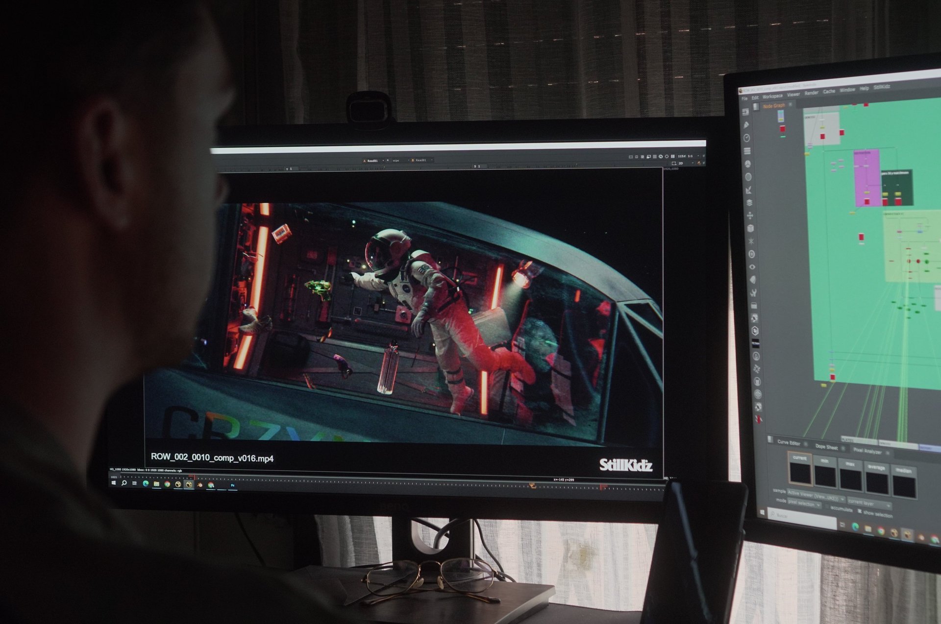Screen dimensions: 941x624
Task: Open the Merge nodes layers icon
Action: click(x=749, y=202)
